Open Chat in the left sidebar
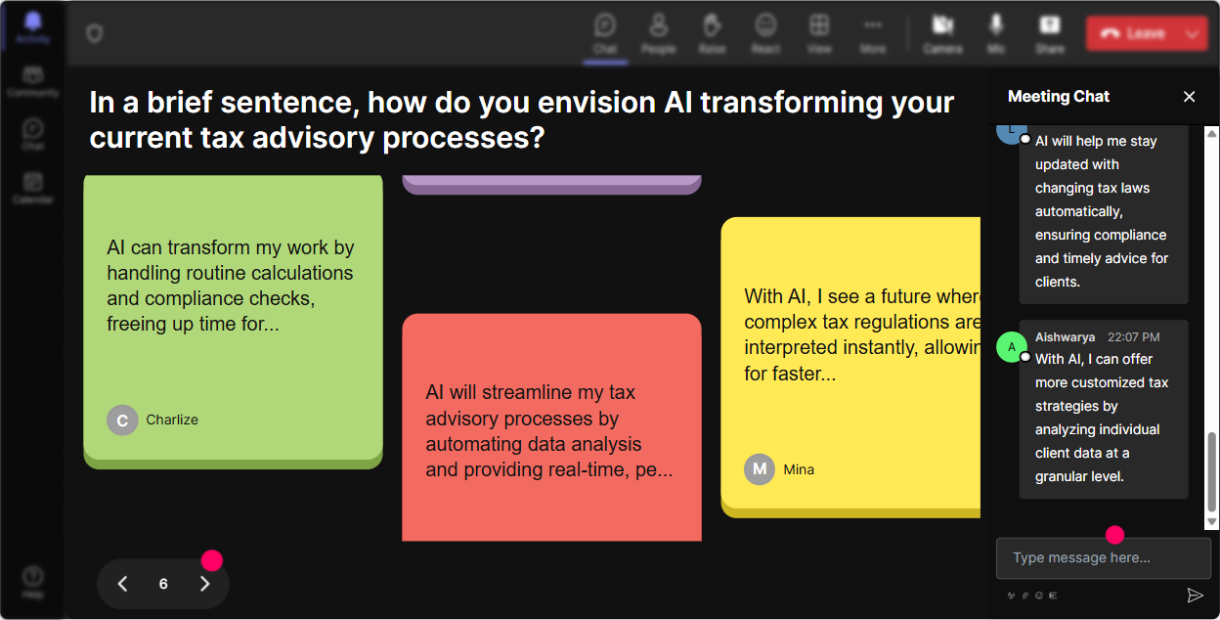This screenshot has width=1220, height=620. (x=33, y=134)
